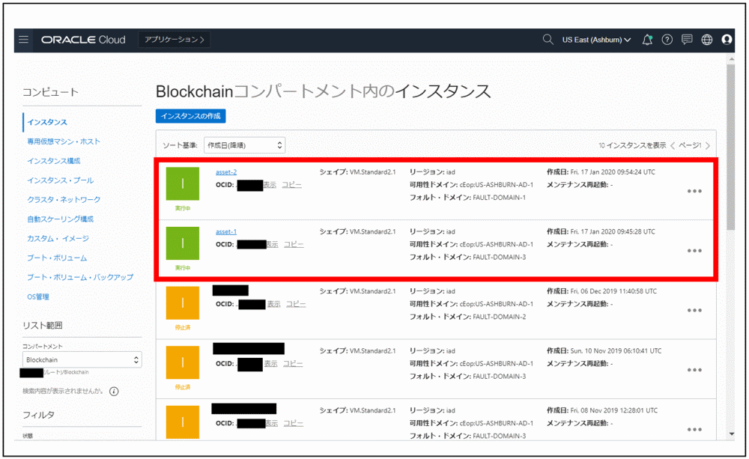This screenshot has height=459, width=749.
Task: Open actions menu for asset-2 instance
Action: coord(694,191)
